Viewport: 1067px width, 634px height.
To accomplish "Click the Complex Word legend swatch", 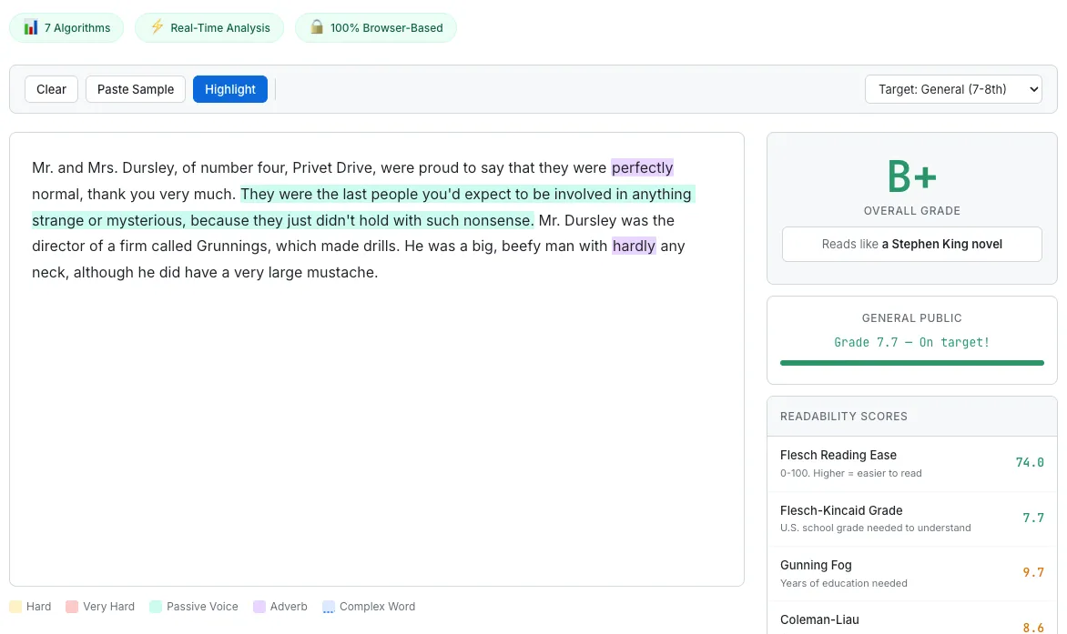I will point(328,606).
